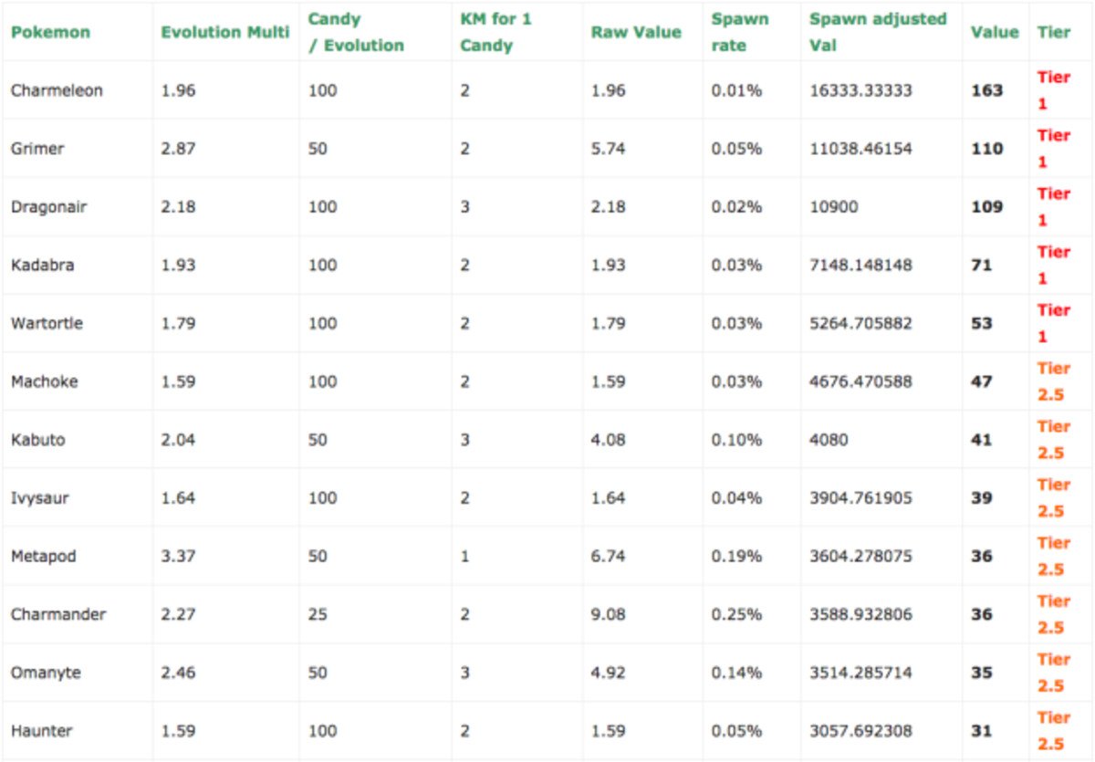The image size is (1095, 762).
Task: Click Charmeleon's red Tier 1 label
Action: 1054,90
